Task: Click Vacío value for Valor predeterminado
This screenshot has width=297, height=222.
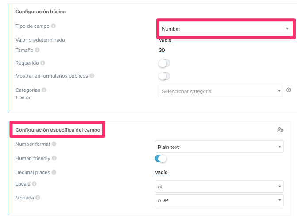Action: pyautogui.click(x=165, y=40)
